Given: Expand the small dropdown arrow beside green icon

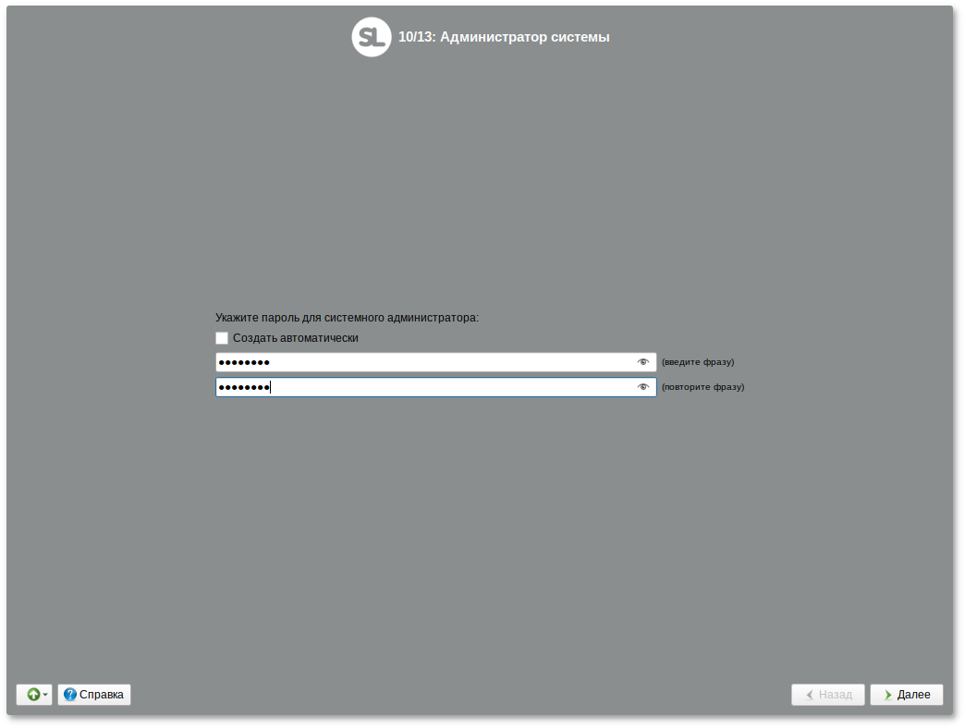Looking at the screenshot, I should [x=45, y=695].
